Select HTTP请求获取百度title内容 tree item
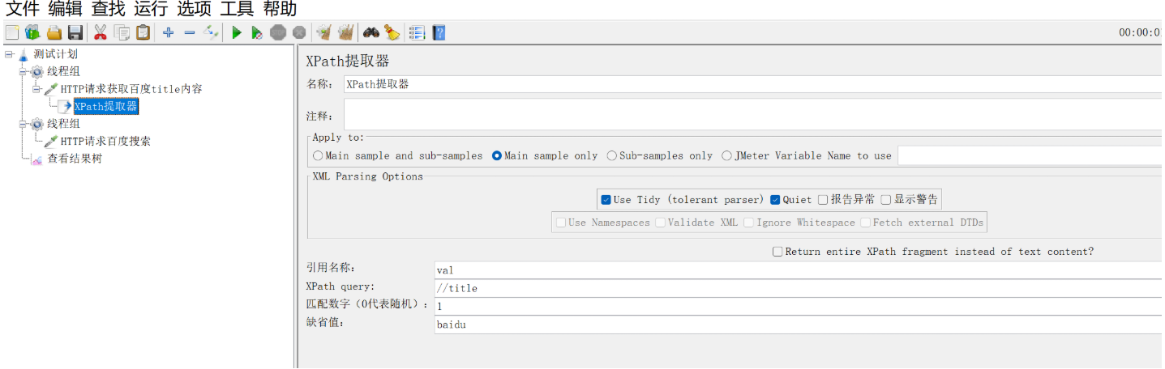The width and height of the screenshot is (1165, 369). pyautogui.click(x=131, y=89)
